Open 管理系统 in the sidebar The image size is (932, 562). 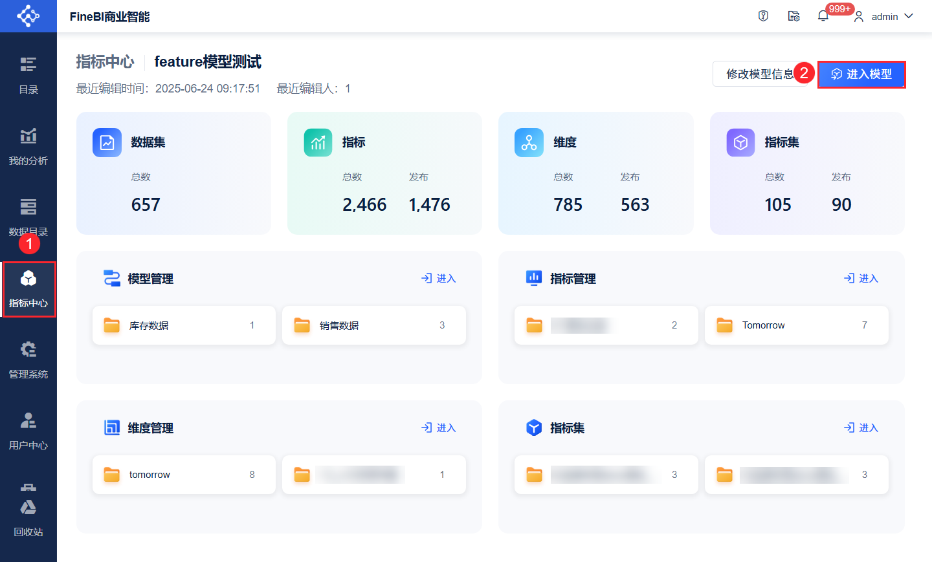click(x=28, y=360)
